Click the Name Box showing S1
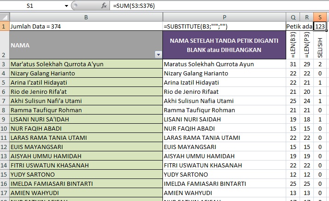 [32, 6]
